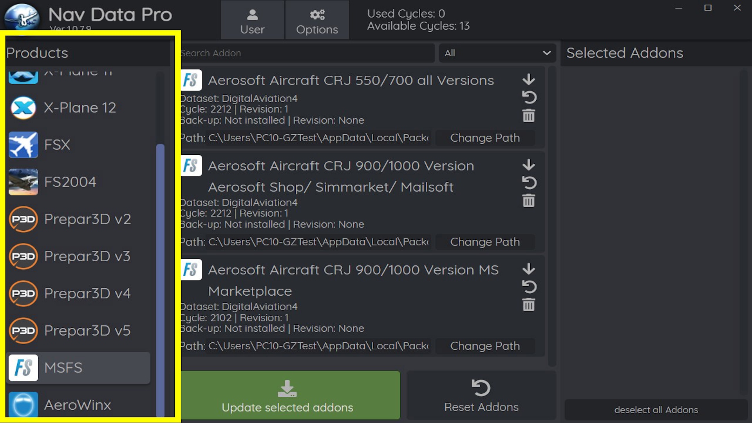Click the Nav Data Pro globe logo

pyautogui.click(x=22, y=16)
